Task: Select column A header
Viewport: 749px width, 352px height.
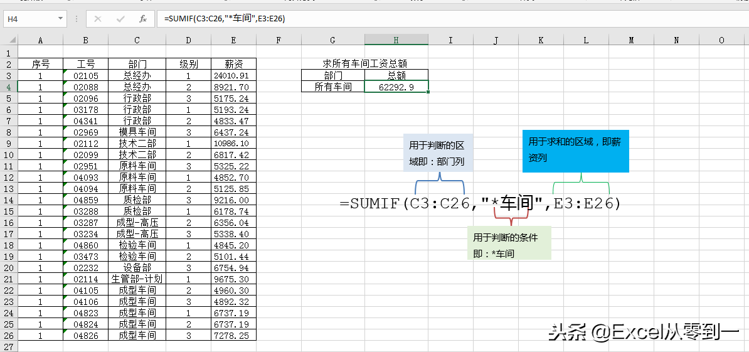Action: pyautogui.click(x=40, y=41)
